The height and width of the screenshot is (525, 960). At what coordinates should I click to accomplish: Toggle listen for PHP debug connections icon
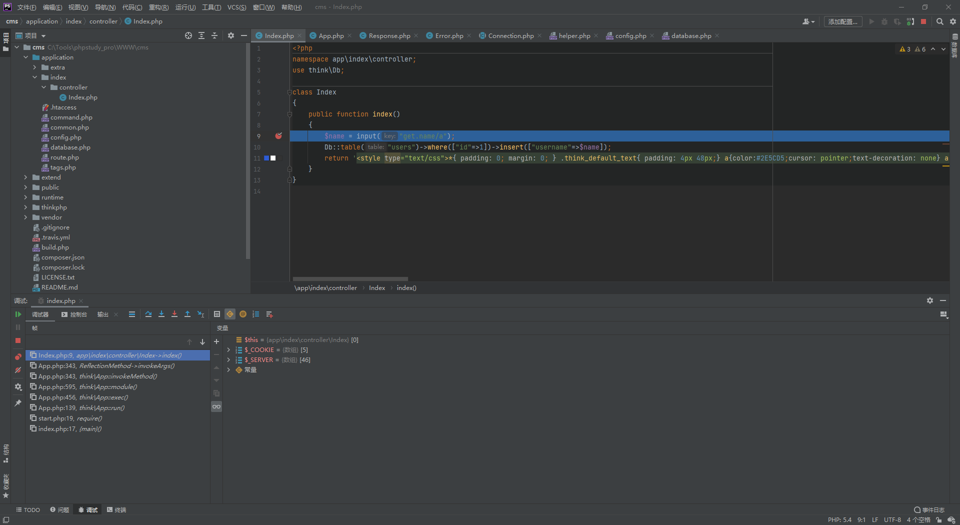(x=910, y=21)
